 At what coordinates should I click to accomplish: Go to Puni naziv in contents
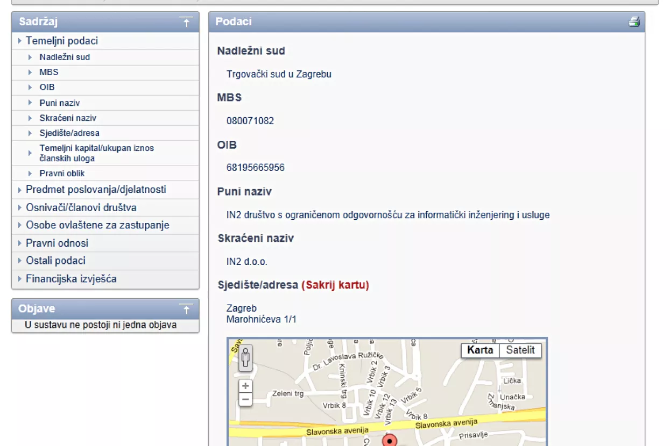coord(60,103)
